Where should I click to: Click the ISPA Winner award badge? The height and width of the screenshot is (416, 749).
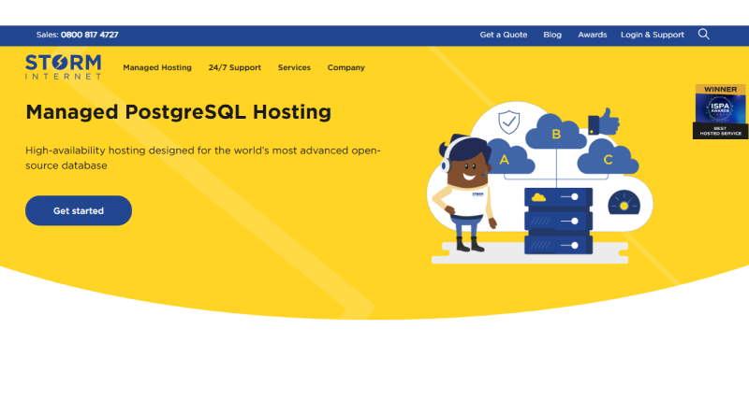point(720,111)
